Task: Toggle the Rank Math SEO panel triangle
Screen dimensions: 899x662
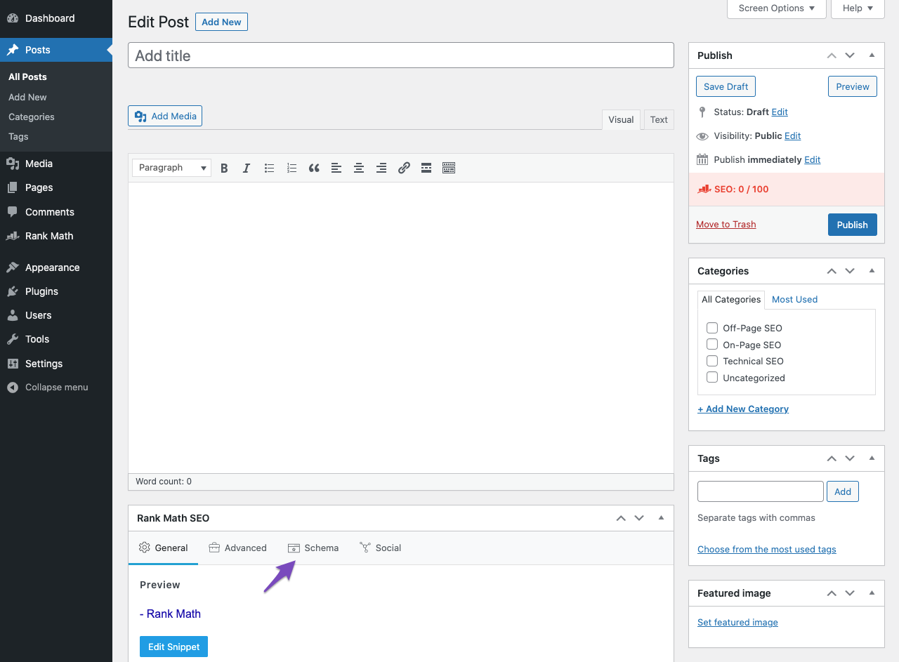Action: pos(661,518)
